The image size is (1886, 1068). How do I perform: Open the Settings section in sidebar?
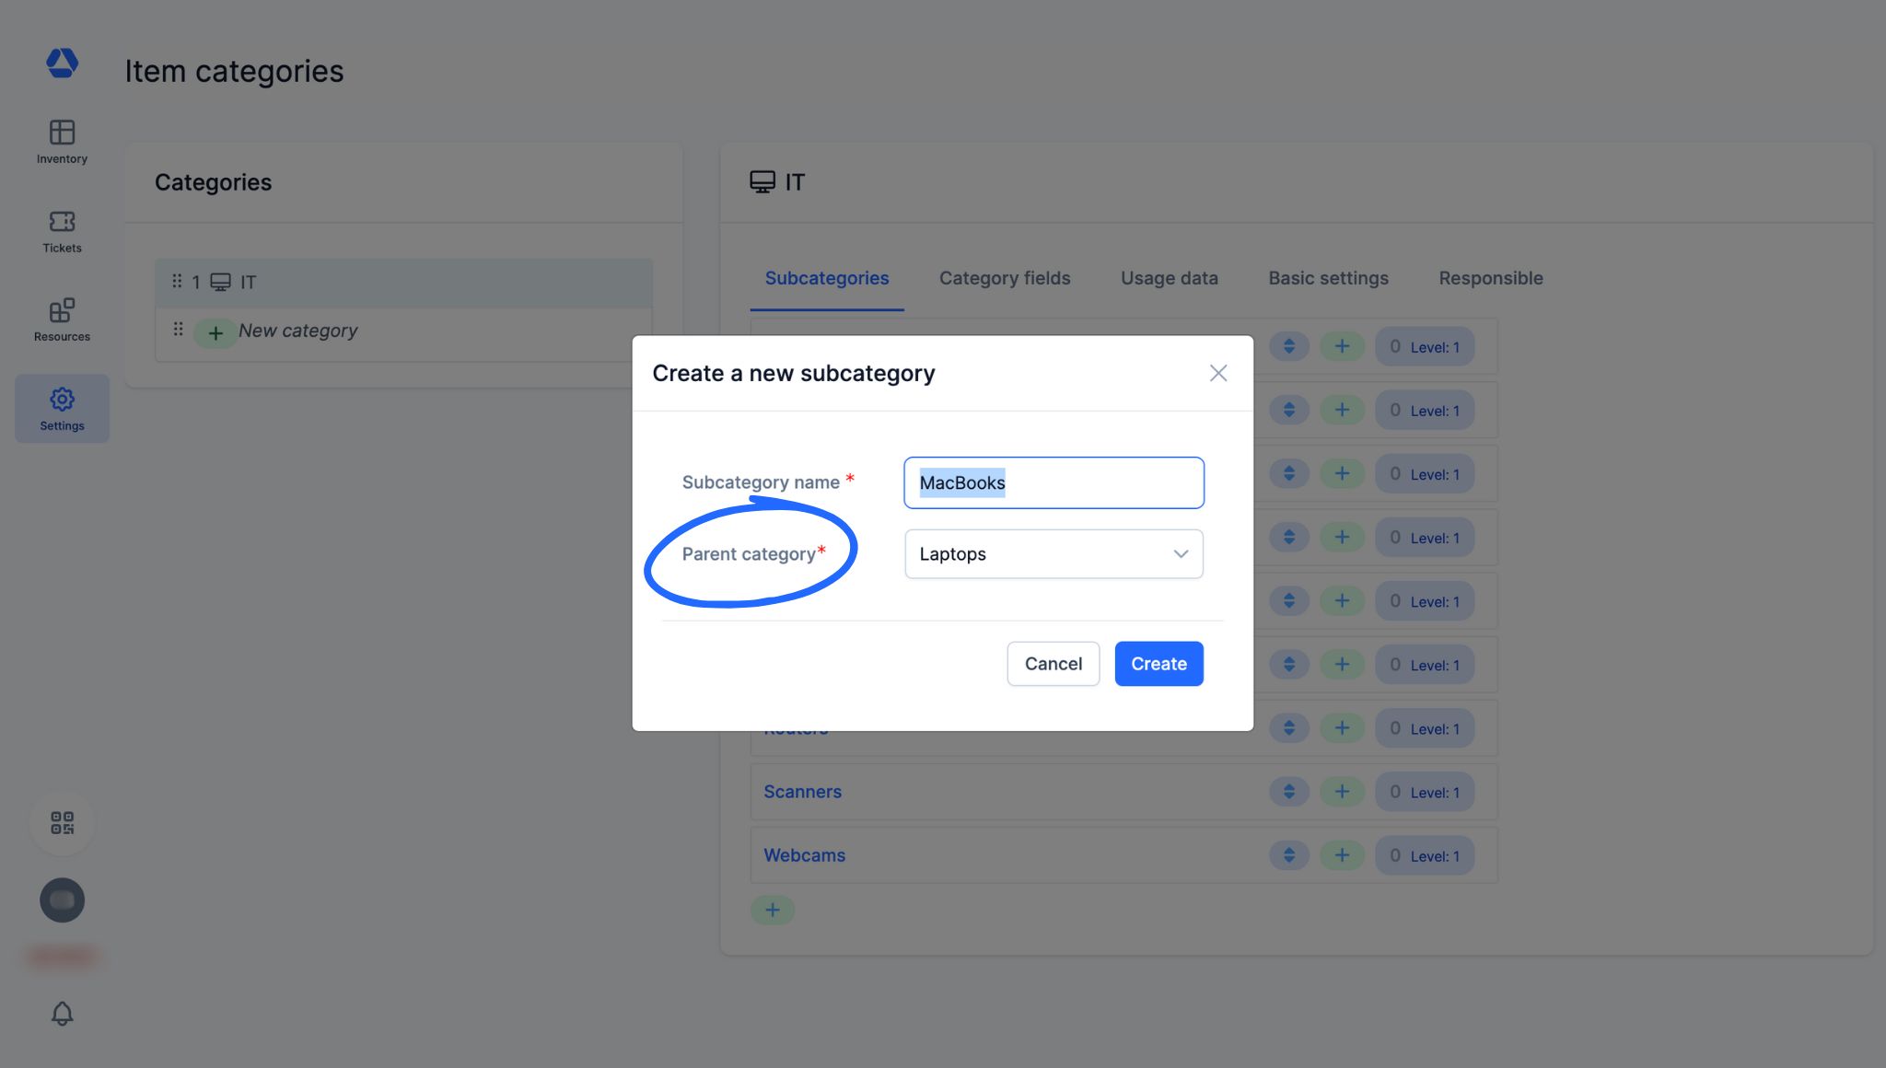point(62,409)
